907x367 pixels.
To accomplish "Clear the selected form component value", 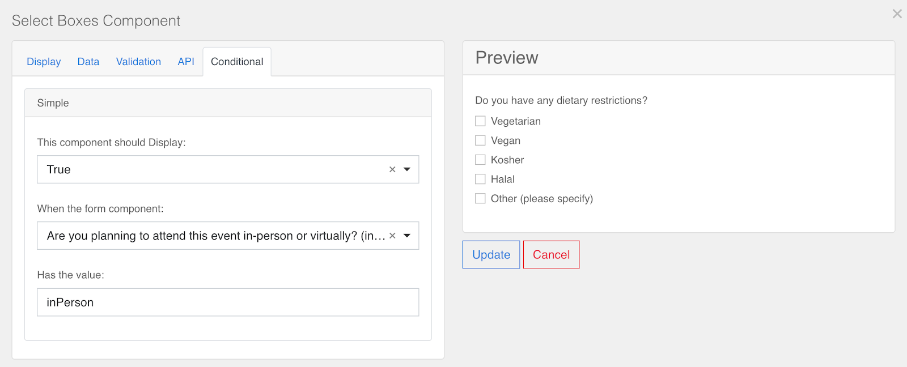I will pyautogui.click(x=392, y=236).
